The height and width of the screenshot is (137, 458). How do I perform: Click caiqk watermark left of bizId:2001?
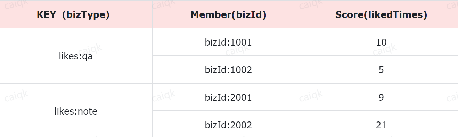coord(164,96)
